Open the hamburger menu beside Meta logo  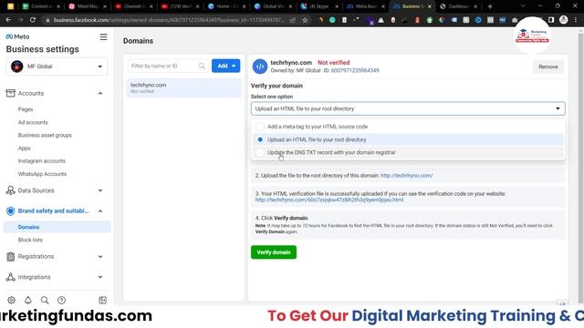[103, 36]
